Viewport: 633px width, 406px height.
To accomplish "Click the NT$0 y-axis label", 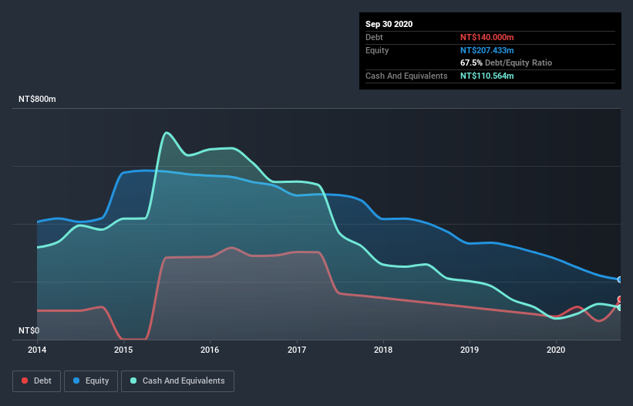I will (29, 330).
